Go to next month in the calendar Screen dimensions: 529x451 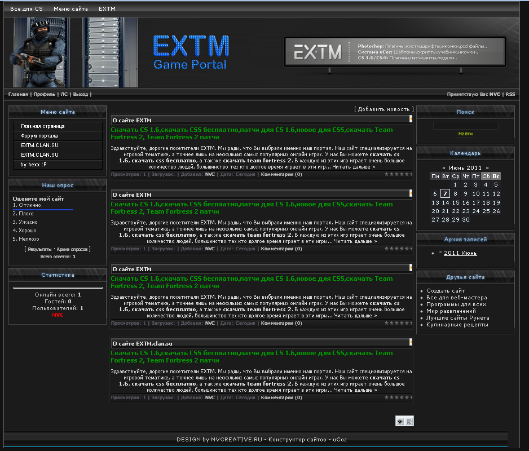point(487,167)
